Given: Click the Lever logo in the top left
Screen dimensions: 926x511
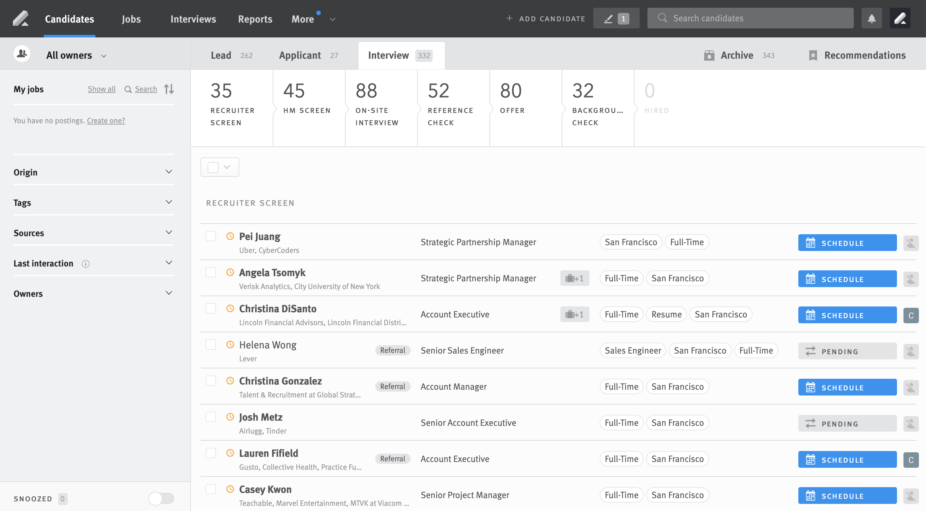Looking at the screenshot, I should tap(21, 18).
